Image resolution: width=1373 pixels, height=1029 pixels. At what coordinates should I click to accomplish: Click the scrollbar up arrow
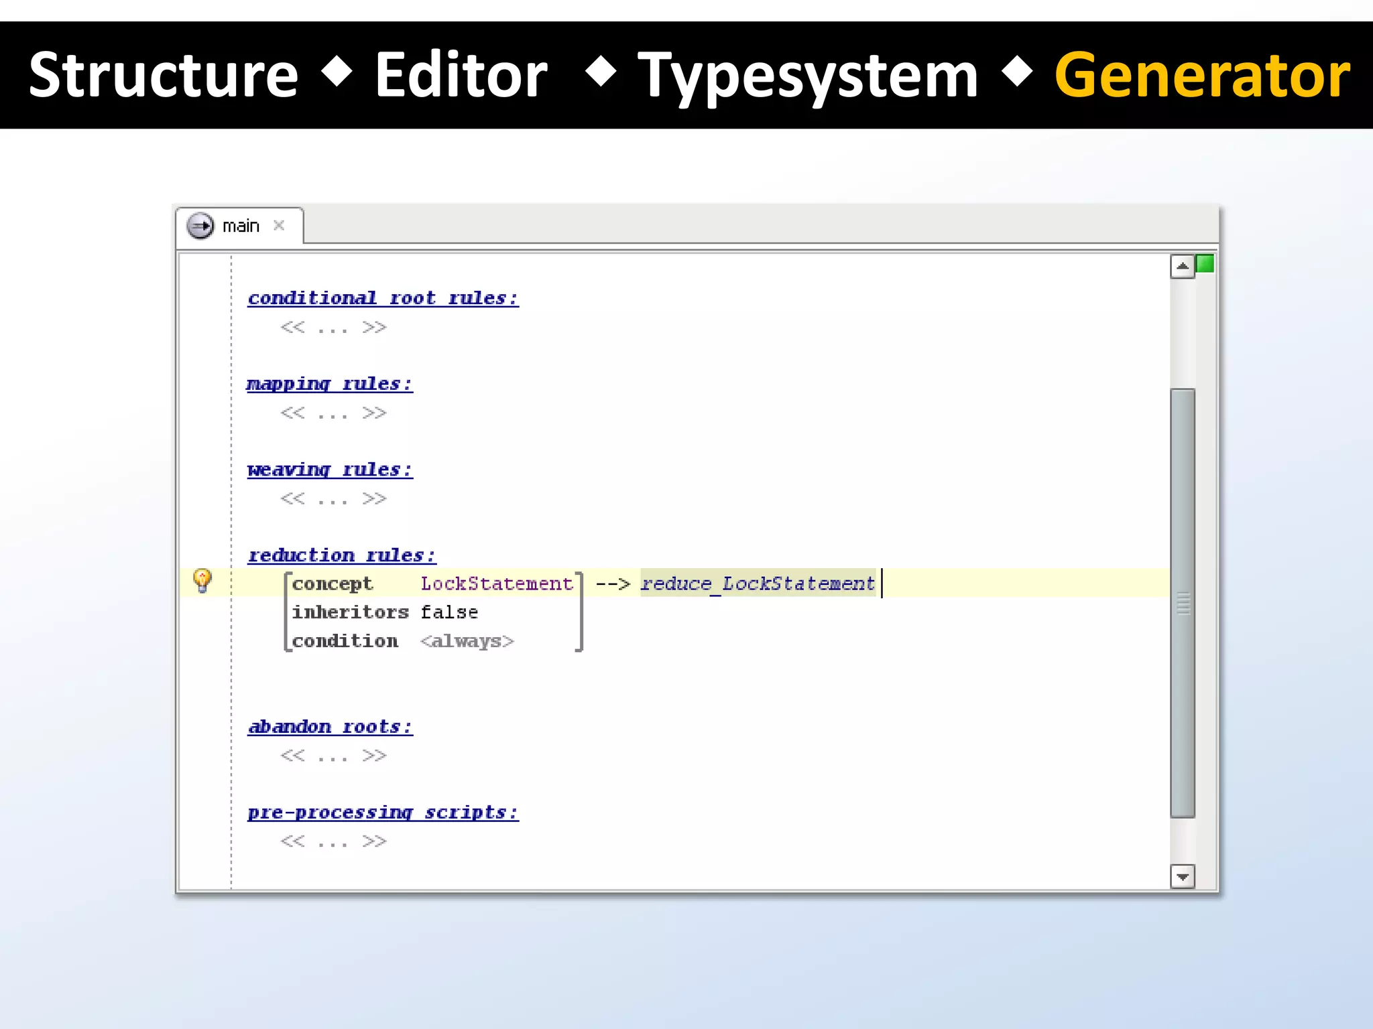click(1183, 267)
